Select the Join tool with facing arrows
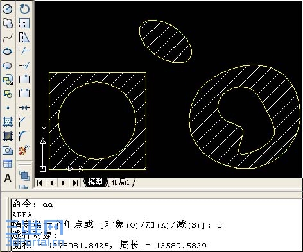Viewport: 303px width, 252px height. (24, 108)
